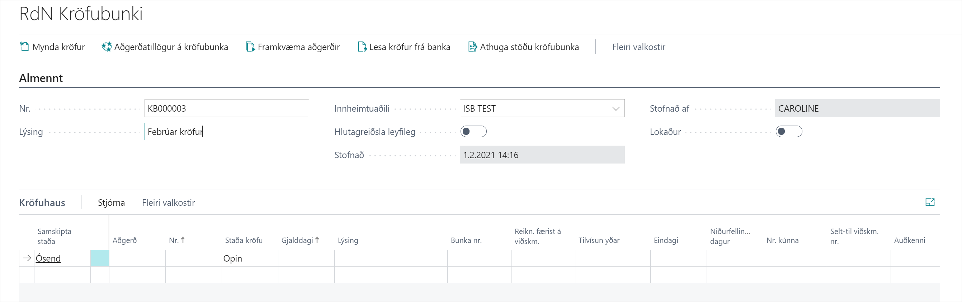Expand the Kröfuhaus section to full view
The image size is (962, 302).
[x=929, y=202]
